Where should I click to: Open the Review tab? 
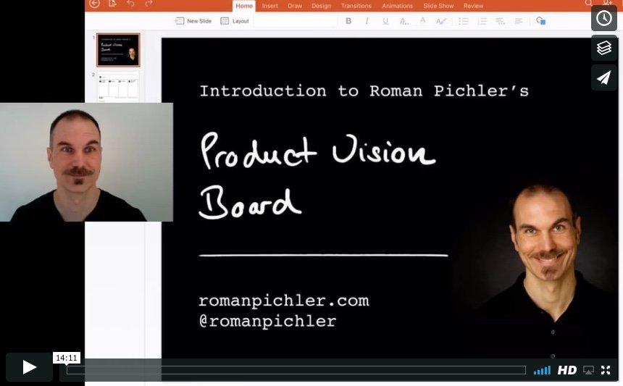click(473, 6)
